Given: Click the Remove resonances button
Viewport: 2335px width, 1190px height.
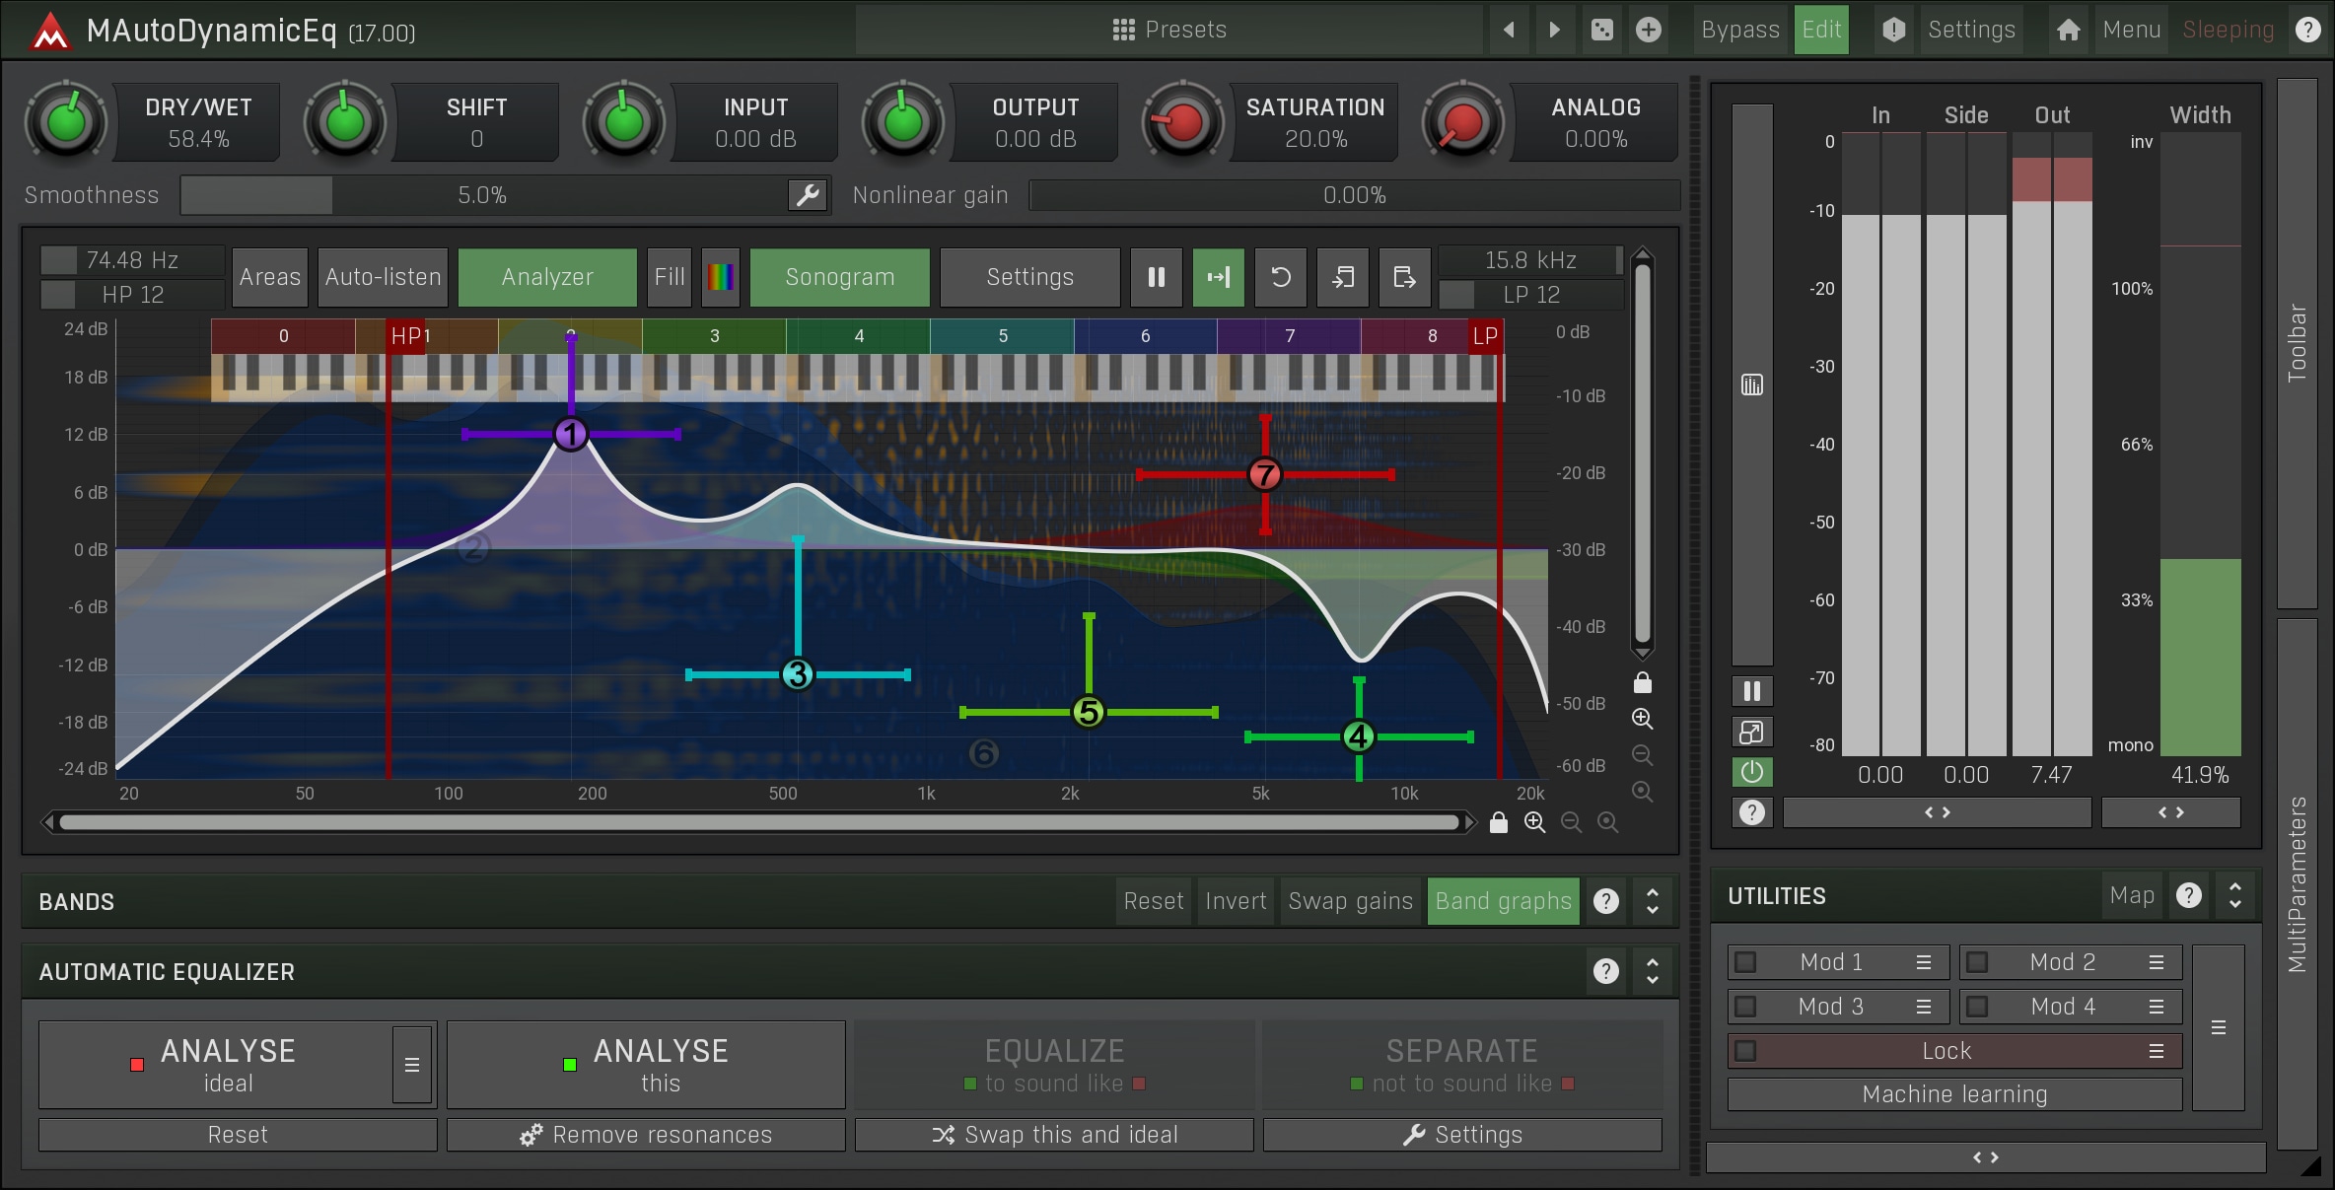Looking at the screenshot, I should click(646, 1135).
